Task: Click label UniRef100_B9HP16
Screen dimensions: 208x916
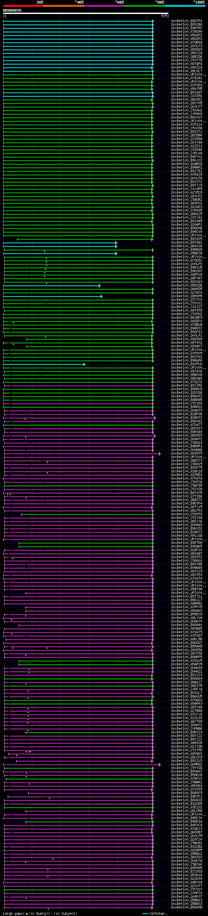Action: pyautogui.click(x=187, y=821)
